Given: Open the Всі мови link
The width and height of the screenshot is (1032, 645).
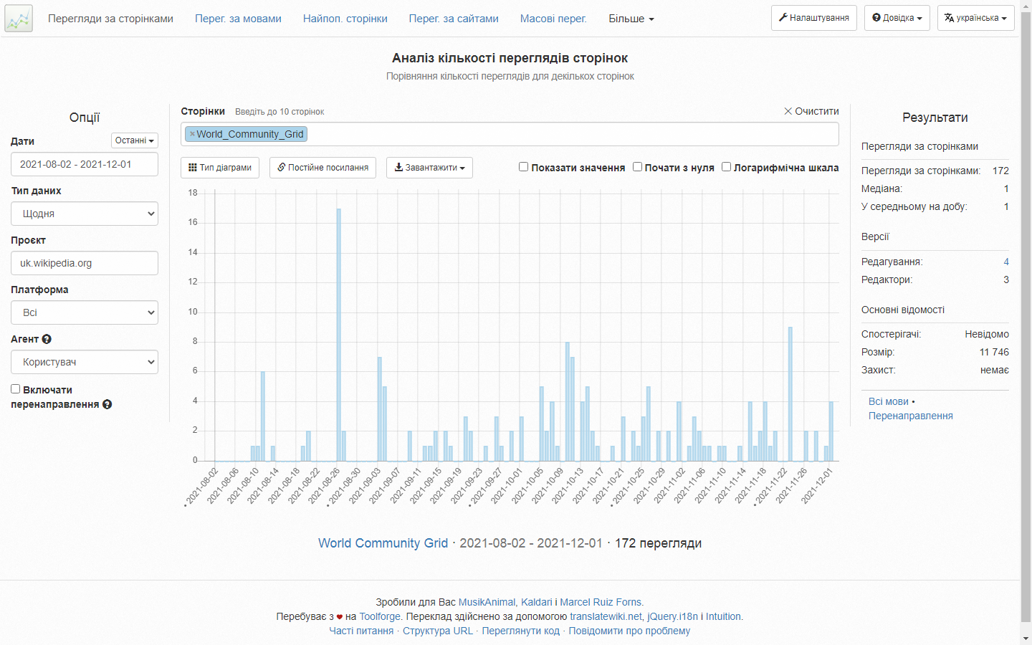Looking at the screenshot, I should pyautogui.click(x=888, y=401).
